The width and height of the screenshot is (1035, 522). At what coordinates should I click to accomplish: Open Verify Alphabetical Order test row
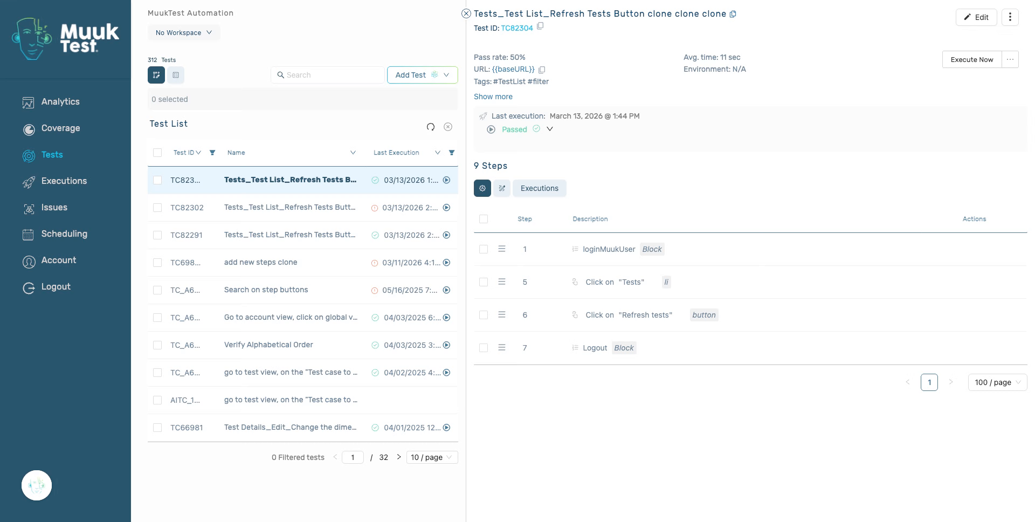pos(303,345)
